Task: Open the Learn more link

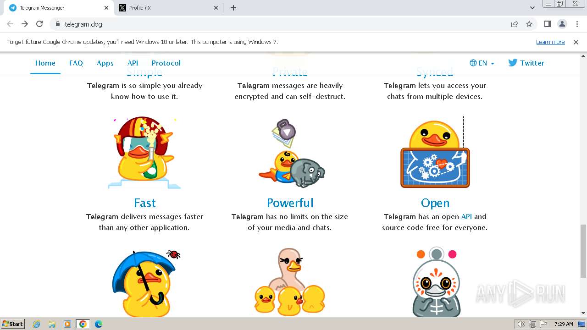Action: coord(550,42)
